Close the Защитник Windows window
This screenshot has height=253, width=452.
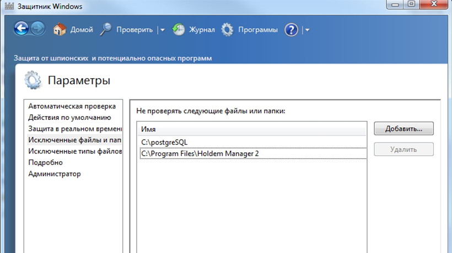(x=434, y=4)
